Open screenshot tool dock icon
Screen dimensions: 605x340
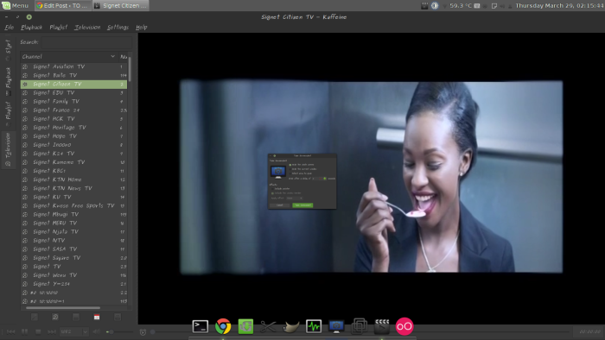pyautogui.click(x=336, y=326)
